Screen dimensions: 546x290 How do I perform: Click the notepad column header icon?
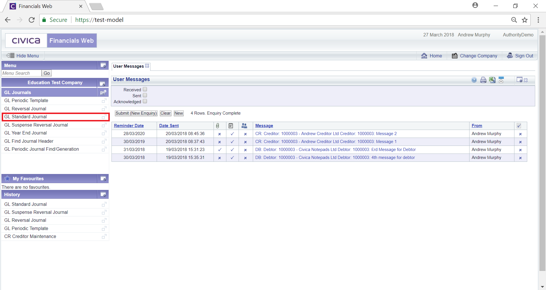tap(231, 126)
